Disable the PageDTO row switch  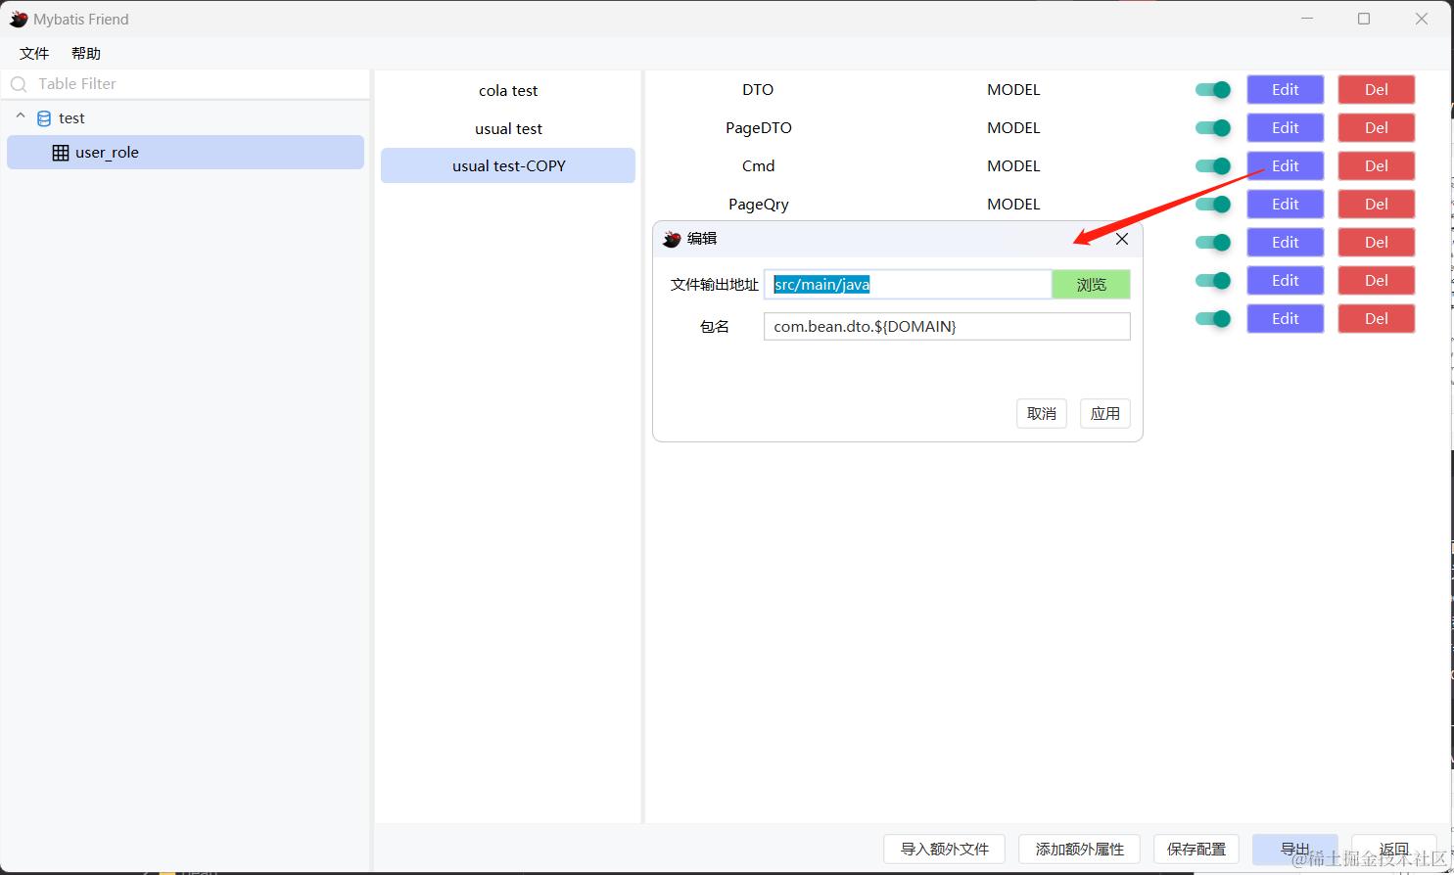click(x=1213, y=128)
